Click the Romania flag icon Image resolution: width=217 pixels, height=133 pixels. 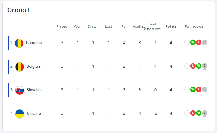(x=19, y=43)
